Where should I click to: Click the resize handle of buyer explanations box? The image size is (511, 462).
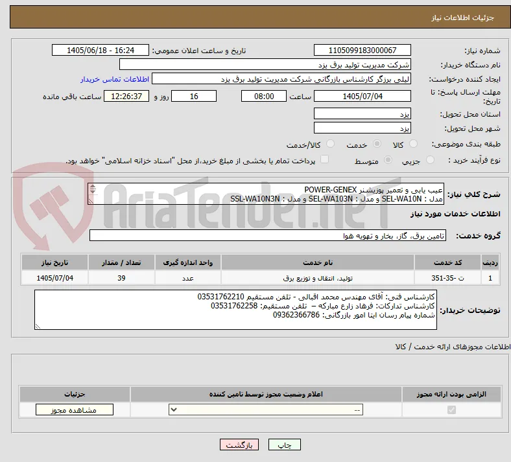[38, 326]
